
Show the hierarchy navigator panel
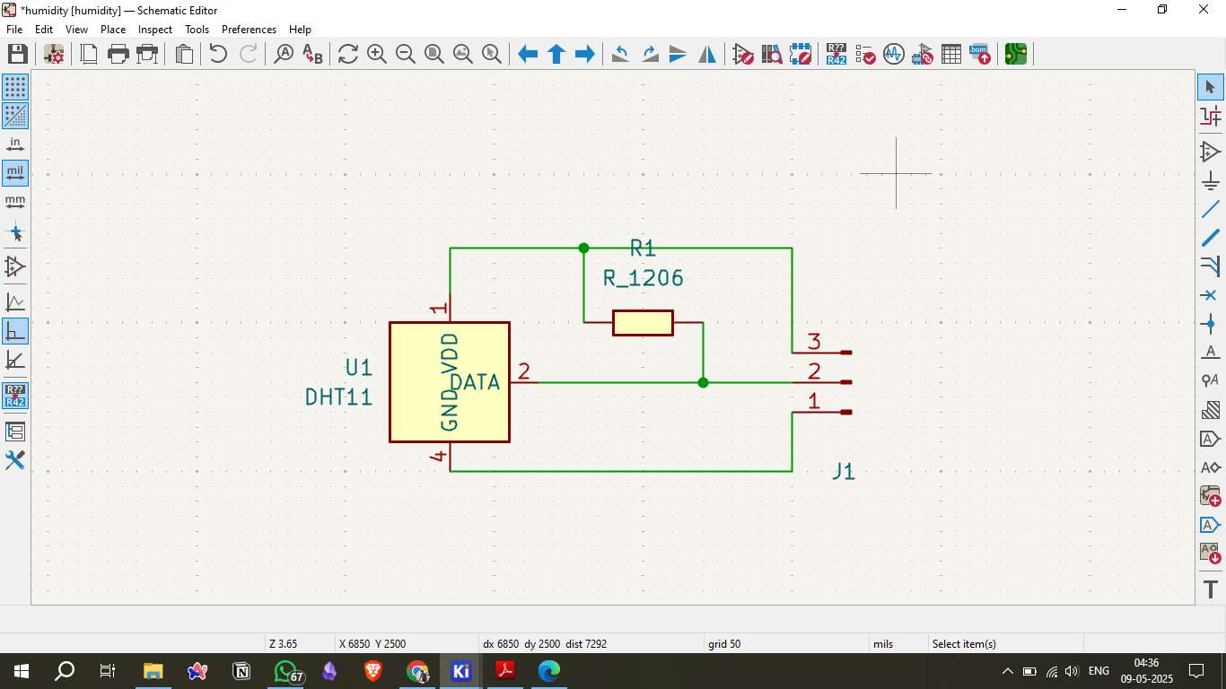[x=15, y=432]
